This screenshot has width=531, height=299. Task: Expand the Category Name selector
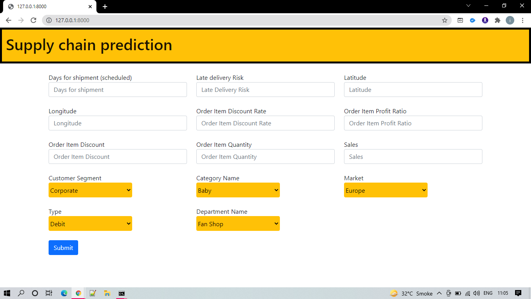point(238,190)
